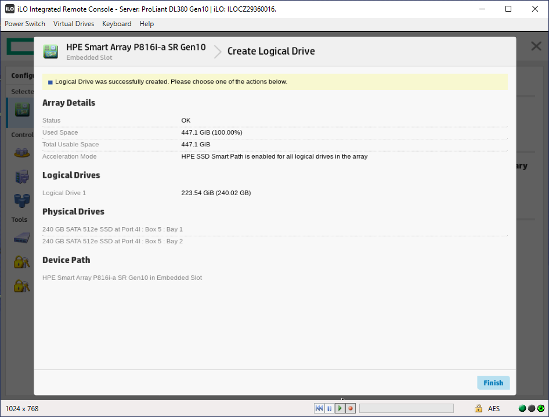Click the drive cage icon in sidebar
This screenshot has width=549, height=417.
(22, 176)
